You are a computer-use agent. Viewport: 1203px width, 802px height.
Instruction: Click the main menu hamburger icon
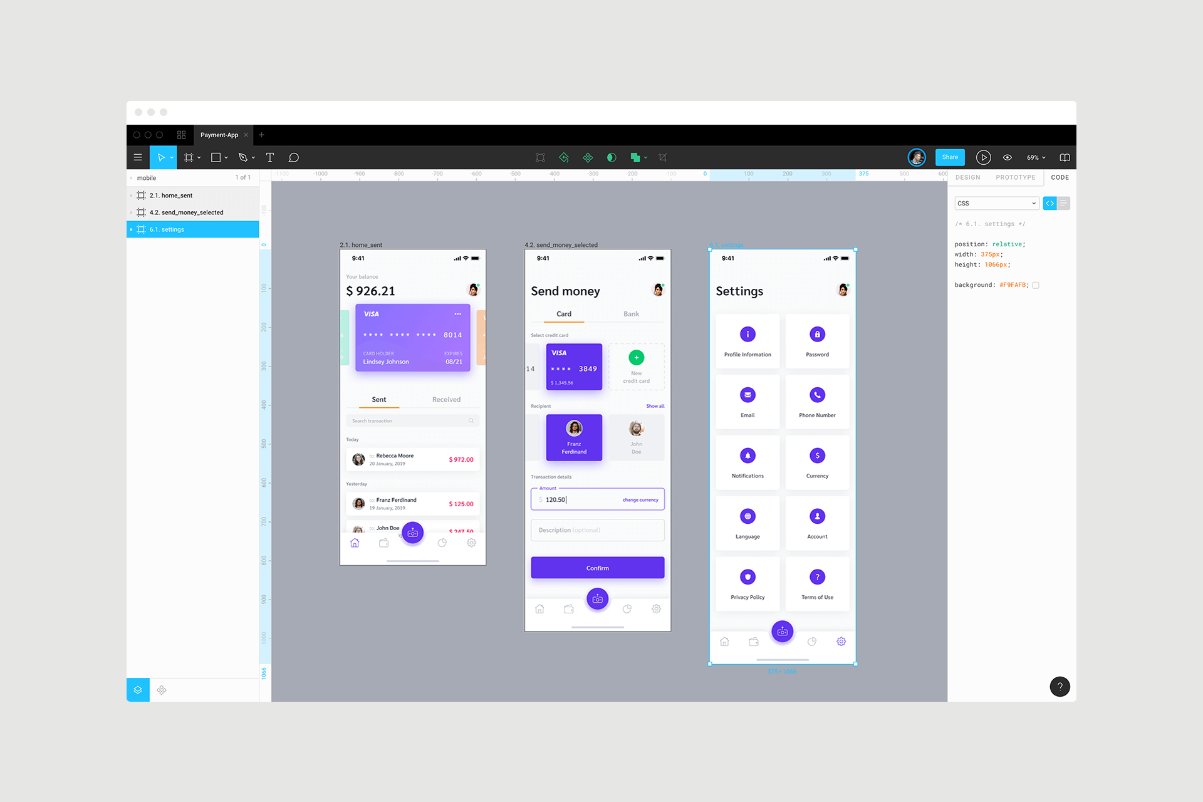click(x=138, y=157)
